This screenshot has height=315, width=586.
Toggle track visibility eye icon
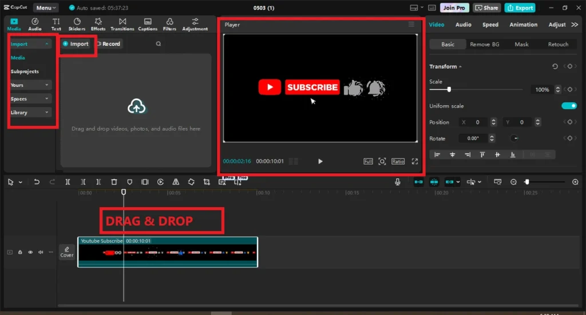pyautogui.click(x=30, y=252)
